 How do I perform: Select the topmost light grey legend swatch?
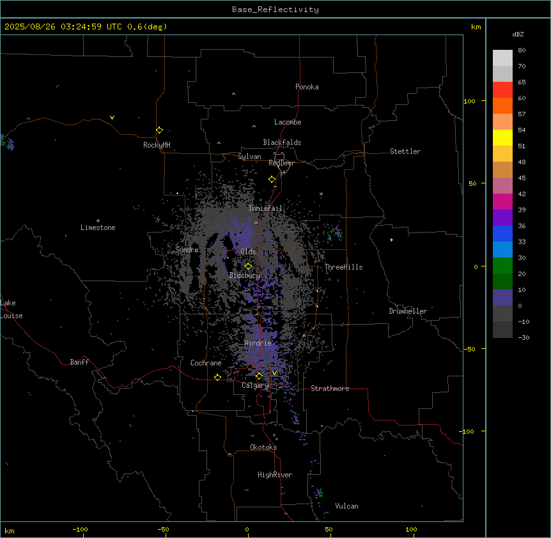click(x=502, y=58)
